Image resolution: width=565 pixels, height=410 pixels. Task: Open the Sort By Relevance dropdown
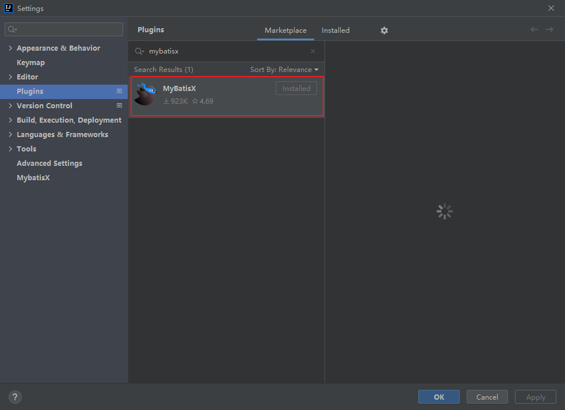point(284,70)
